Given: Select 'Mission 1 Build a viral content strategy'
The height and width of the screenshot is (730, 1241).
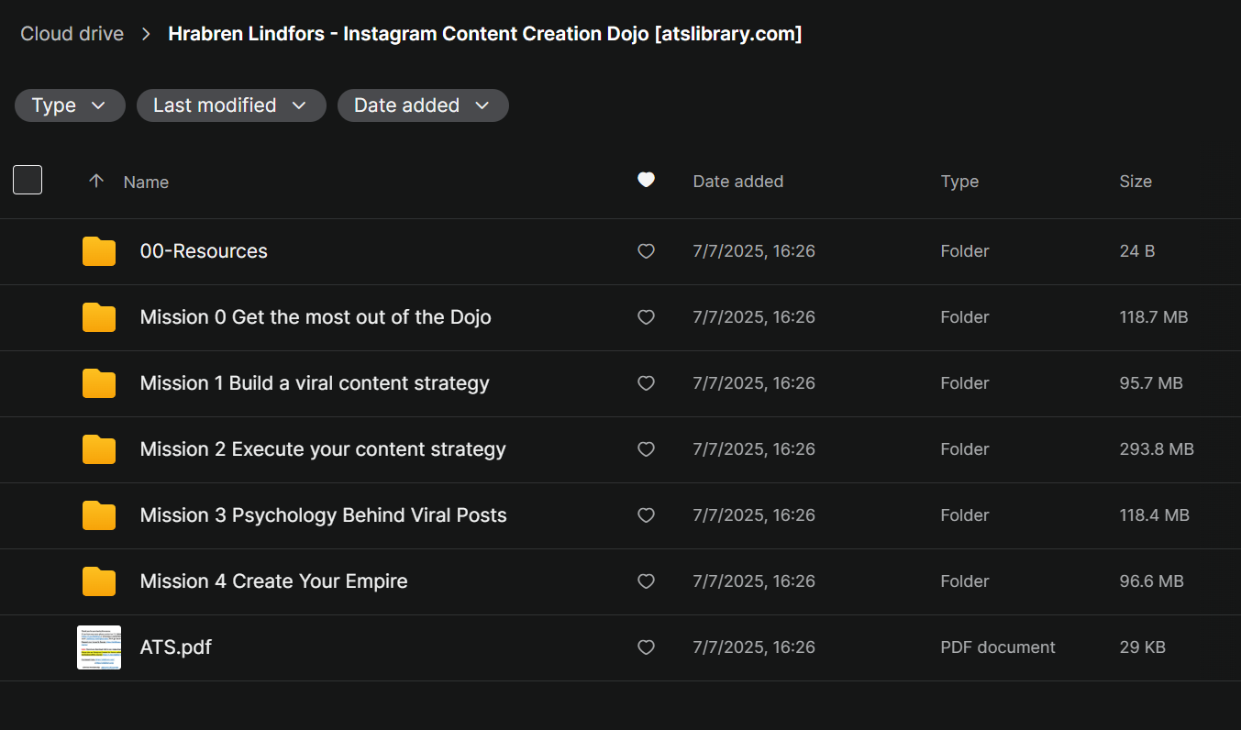Looking at the screenshot, I should coord(315,383).
